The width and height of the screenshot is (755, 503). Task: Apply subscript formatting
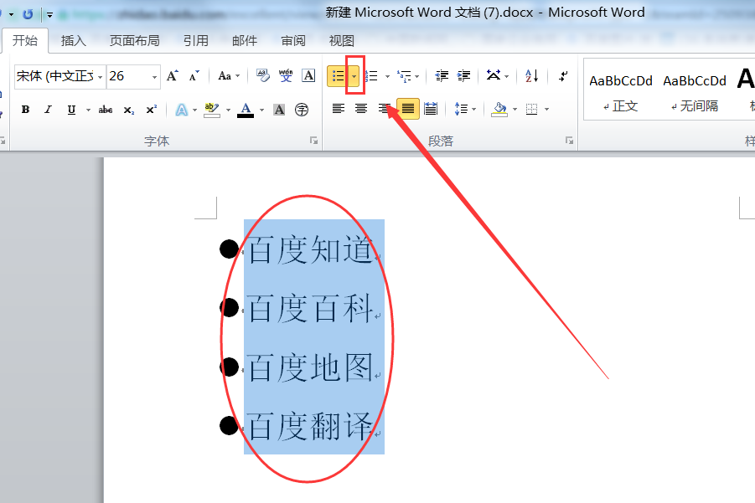128,110
